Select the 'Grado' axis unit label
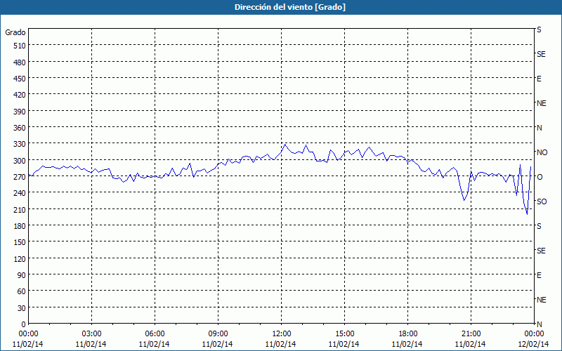562x351 pixels. [x=15, y=32]
